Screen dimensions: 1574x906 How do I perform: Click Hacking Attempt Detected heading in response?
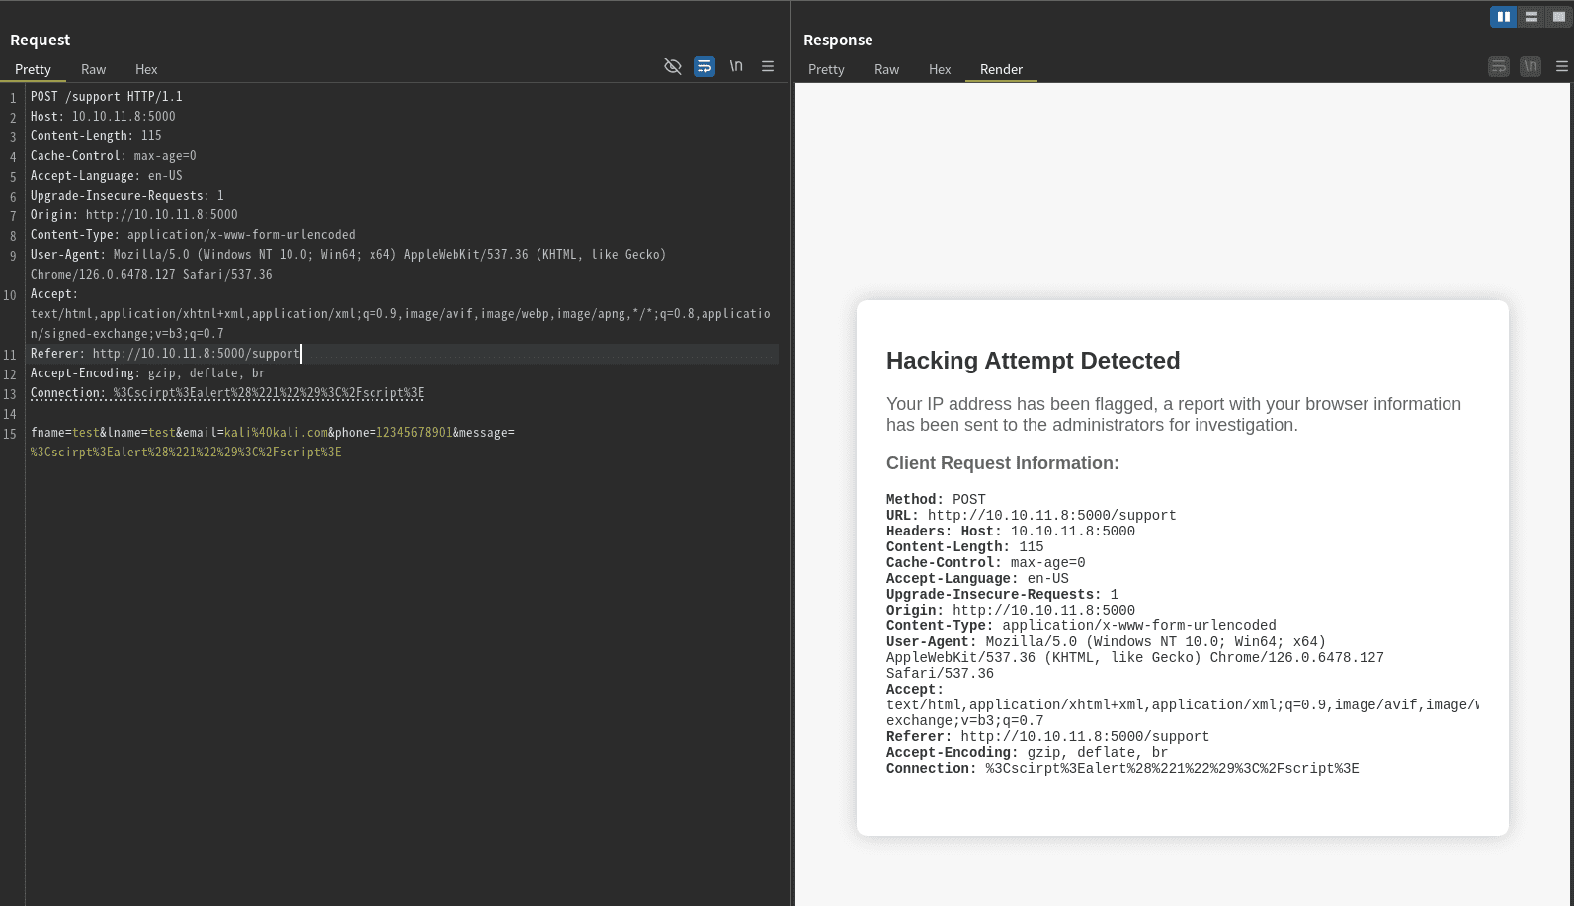click(1033, 361)
